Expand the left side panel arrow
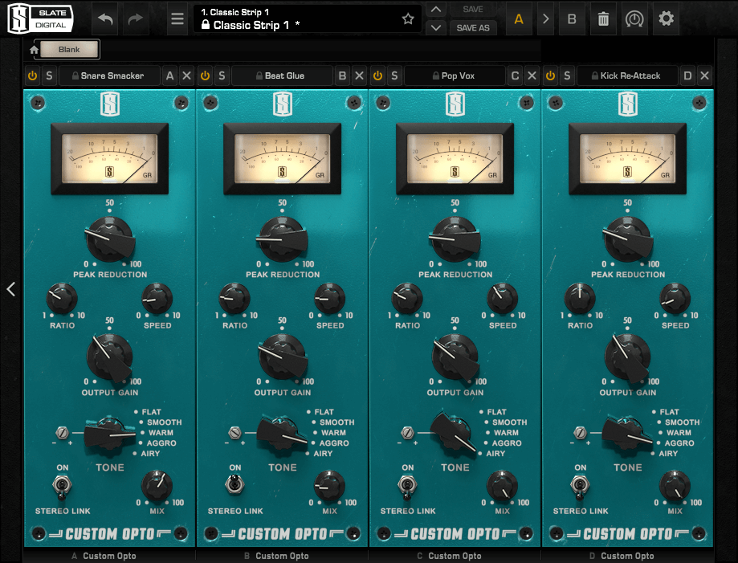738x563 pixels. tap(11, 289)
